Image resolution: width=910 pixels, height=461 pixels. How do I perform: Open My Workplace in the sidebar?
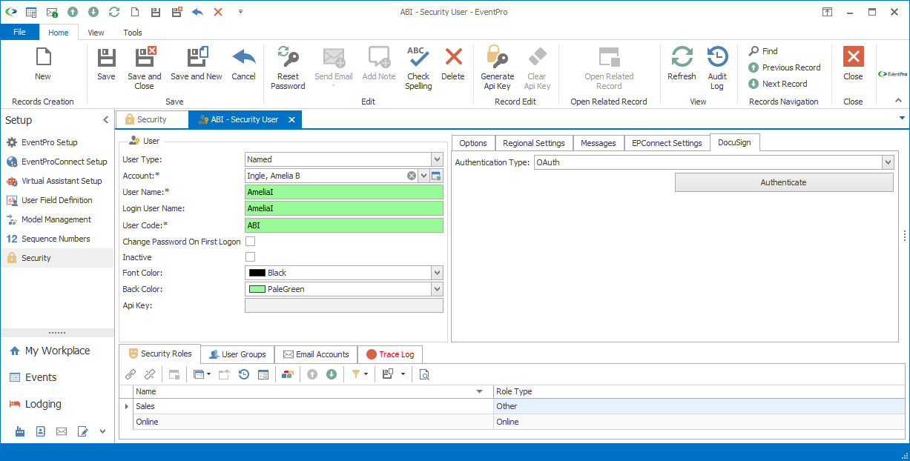click(x=58, y=351)
